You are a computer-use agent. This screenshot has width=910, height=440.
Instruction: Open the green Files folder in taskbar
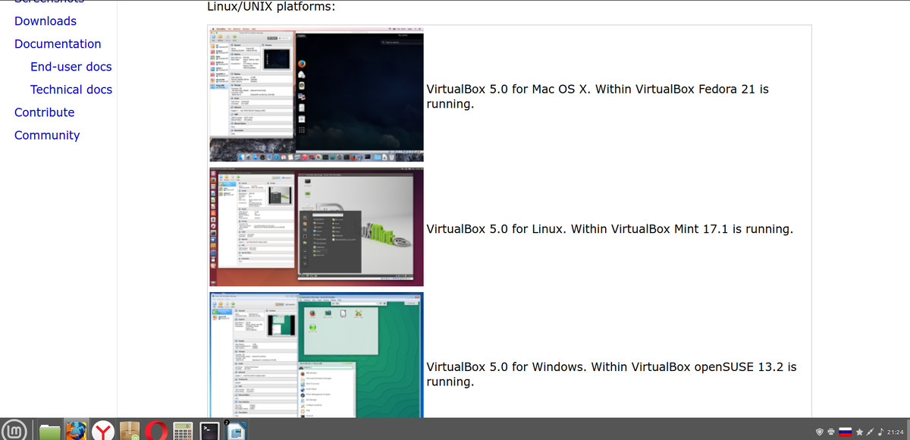[50, 432]
